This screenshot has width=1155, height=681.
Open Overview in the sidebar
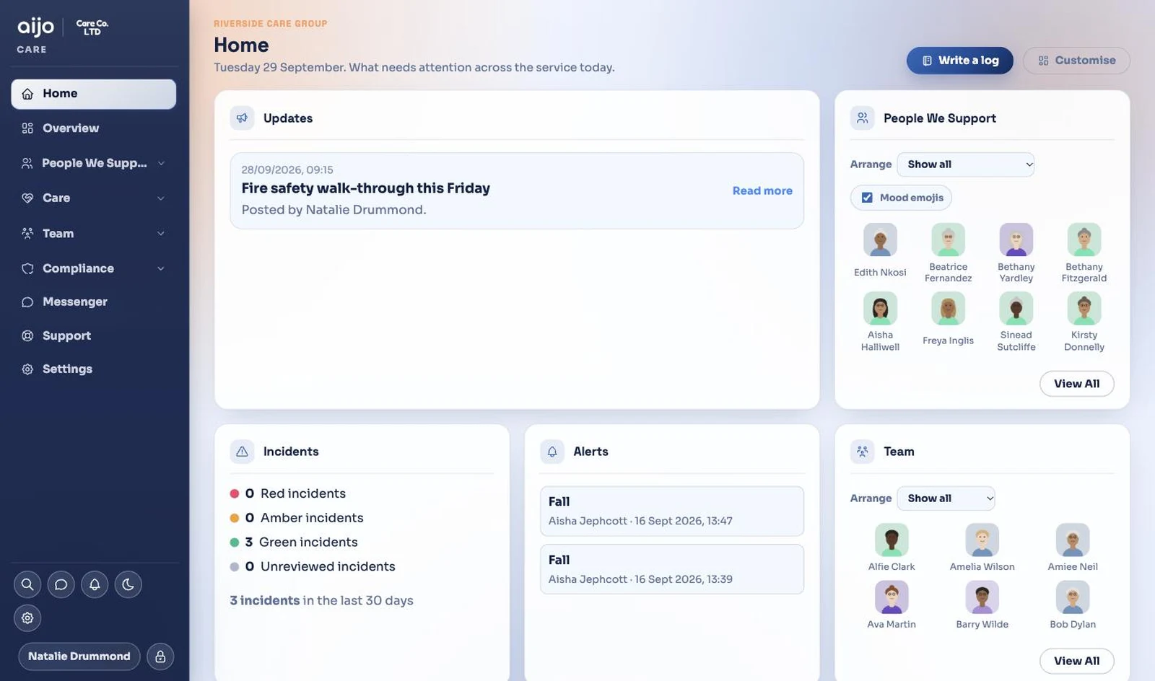(x=94, y=128)
